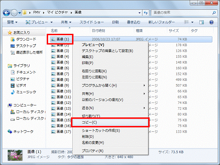Open the 共有 toolbar dropdown

[x=66, y=22]
